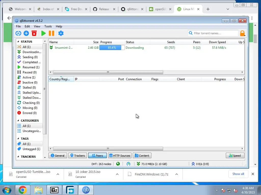Click the download speed 73.0 MiB/s status

point(152,164)
